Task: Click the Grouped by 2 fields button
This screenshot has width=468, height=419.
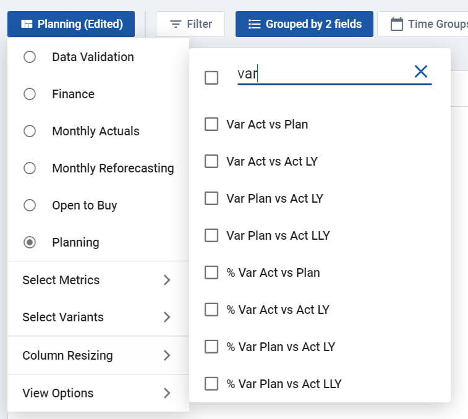Action: pyautogui.click(x=304, y=24)
